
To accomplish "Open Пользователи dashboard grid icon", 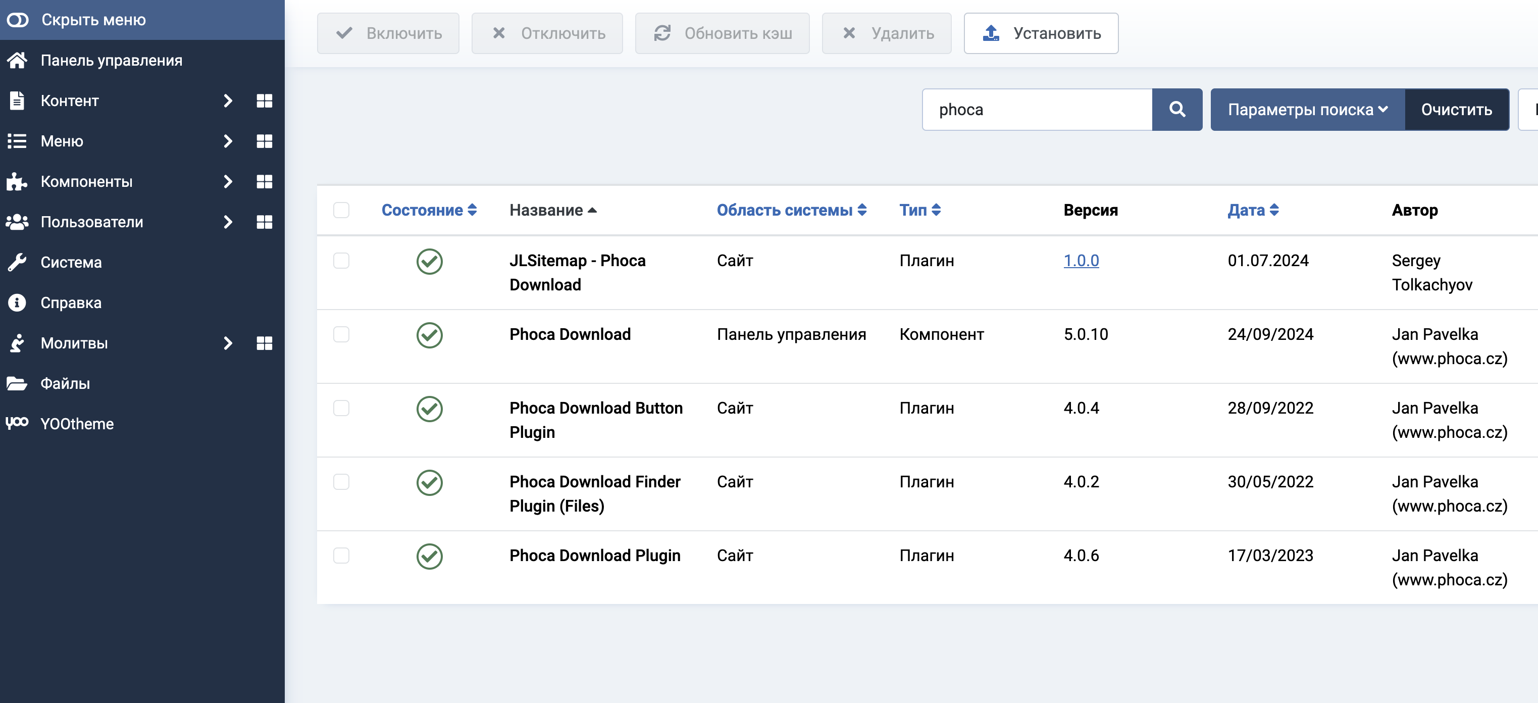I will [264, 222].
